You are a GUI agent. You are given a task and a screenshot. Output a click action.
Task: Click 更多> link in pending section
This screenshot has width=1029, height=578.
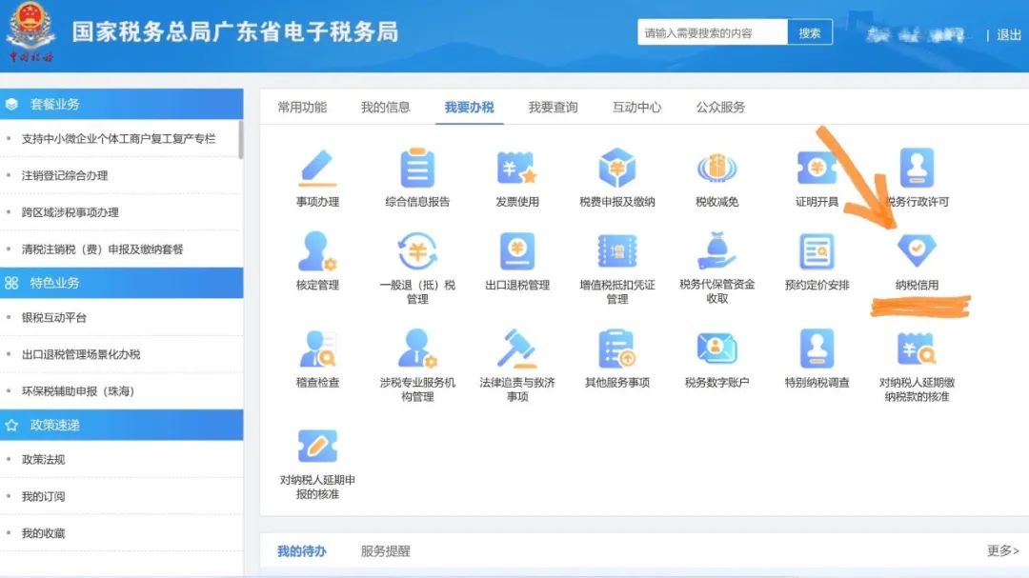(x=1002, y=550)
